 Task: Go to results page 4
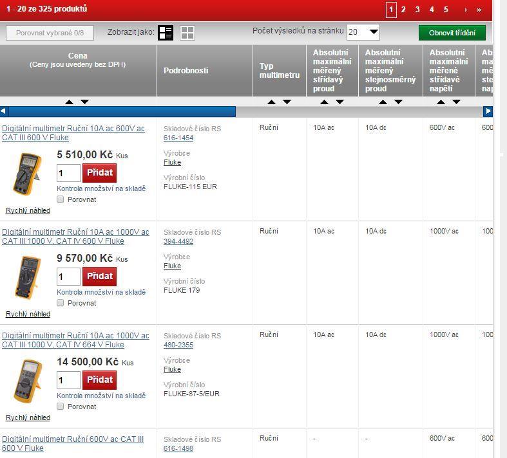tap(432, 10)
